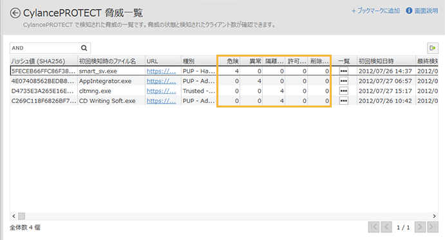The width and height of the screenshot is (445, 240).
Task: Sort by 許可 column header
Action: click(297, 61)
